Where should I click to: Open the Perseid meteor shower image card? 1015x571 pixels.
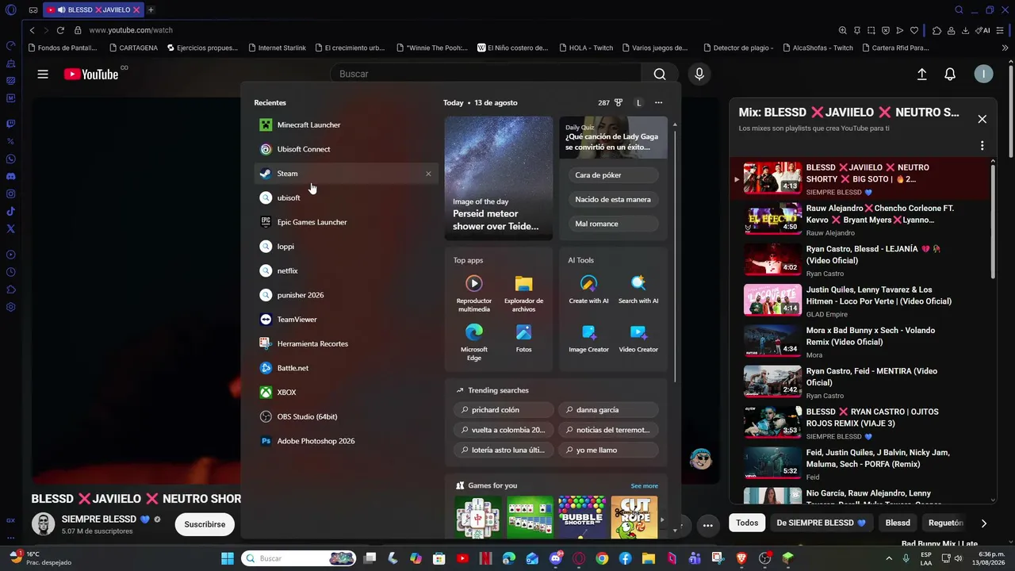tap(499, 178)
